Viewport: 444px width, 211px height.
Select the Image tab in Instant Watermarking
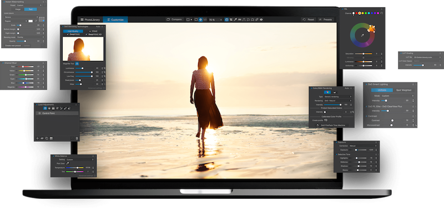point(18,9)
